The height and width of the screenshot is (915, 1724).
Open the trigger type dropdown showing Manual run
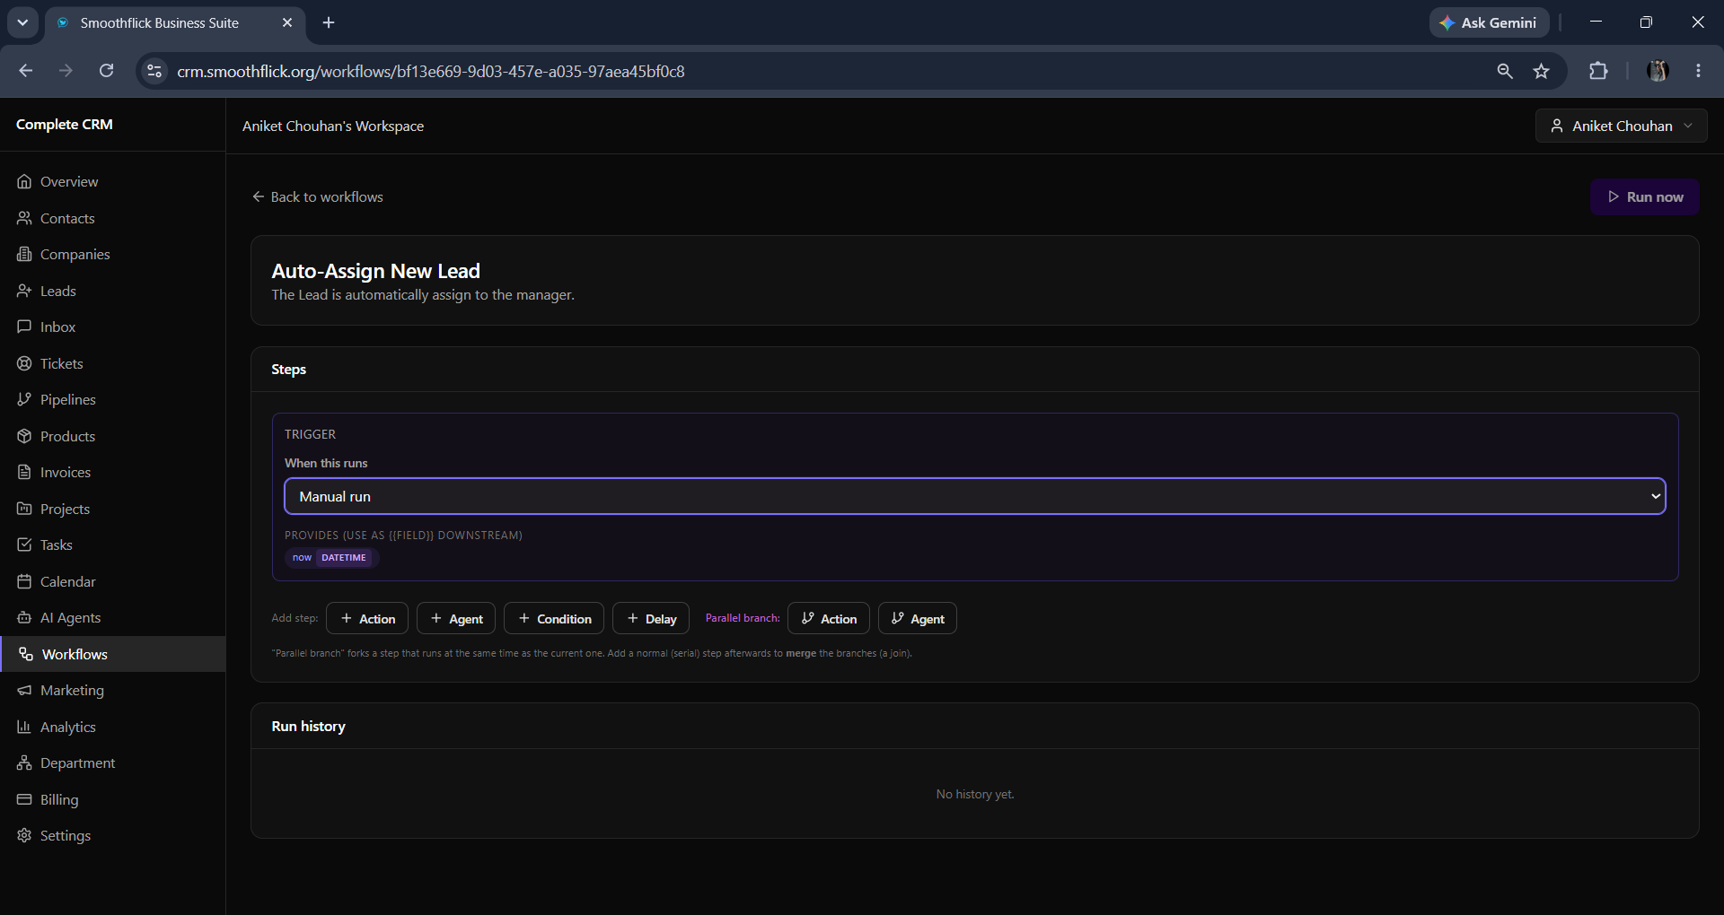975,496
